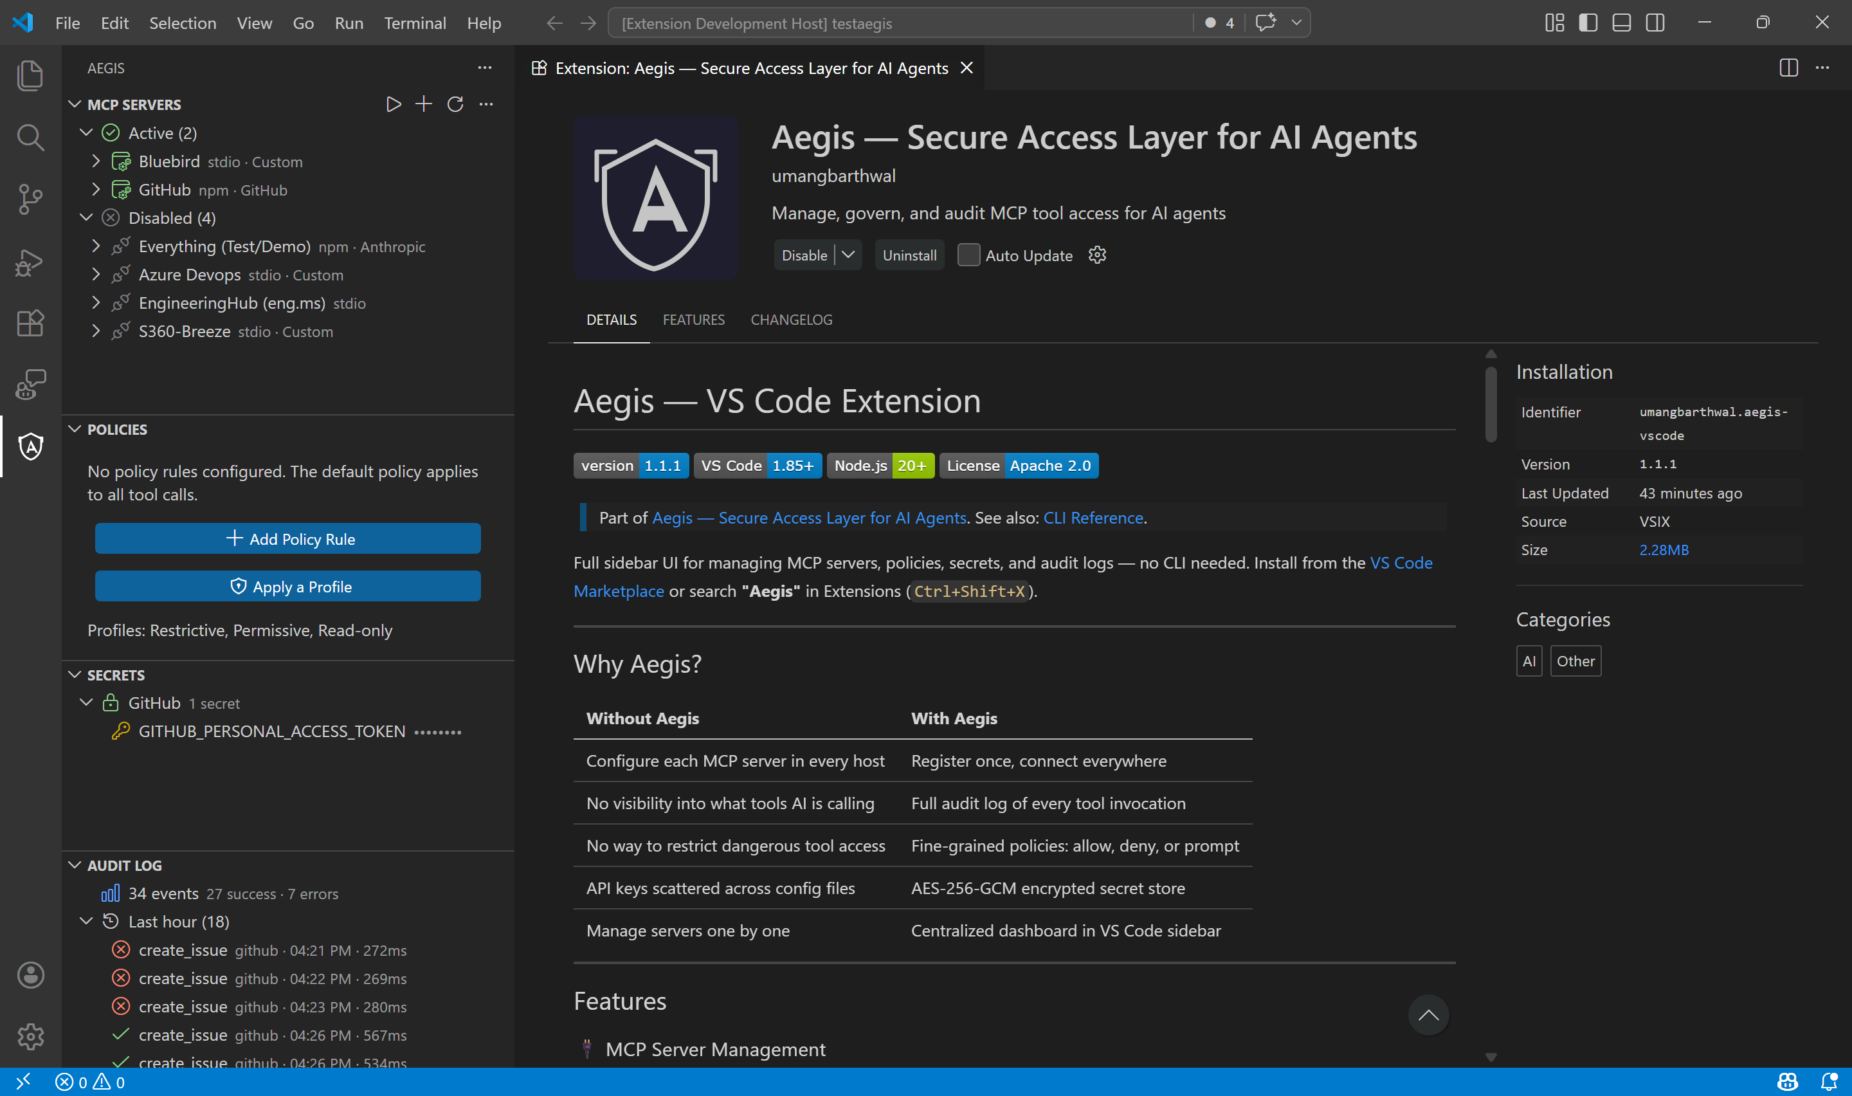Viewport: 1852px width, 1096px height.
Task: Click the scroll-to-top arrow button
Action: click(1428, 1015)
